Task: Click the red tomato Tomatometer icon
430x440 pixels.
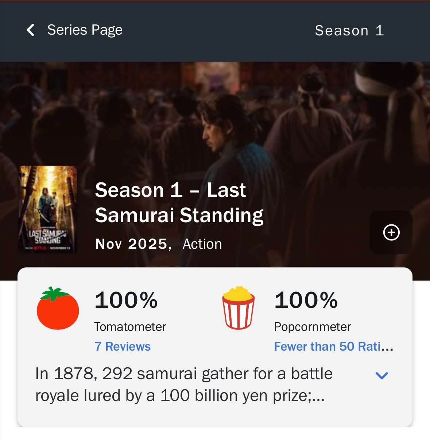Action: pos(58,308)
